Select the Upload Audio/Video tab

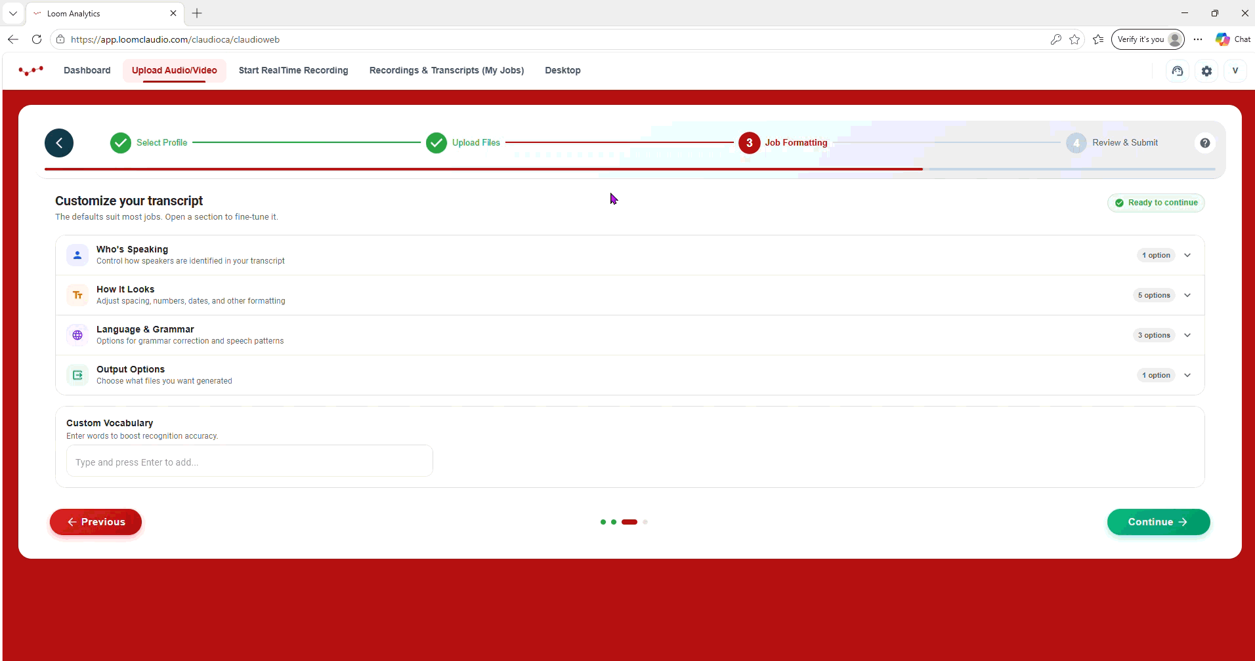(x=175, y=70)
